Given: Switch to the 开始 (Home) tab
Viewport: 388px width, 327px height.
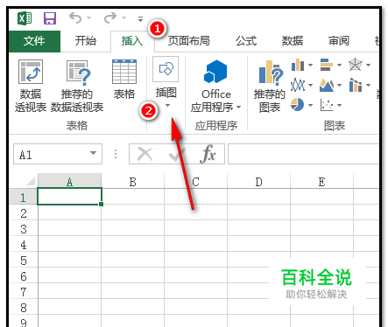Looking at the screenshot, I should [85, 41].
